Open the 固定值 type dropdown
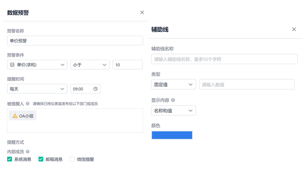This screenshot has height=175, width=307. (174, 84)
